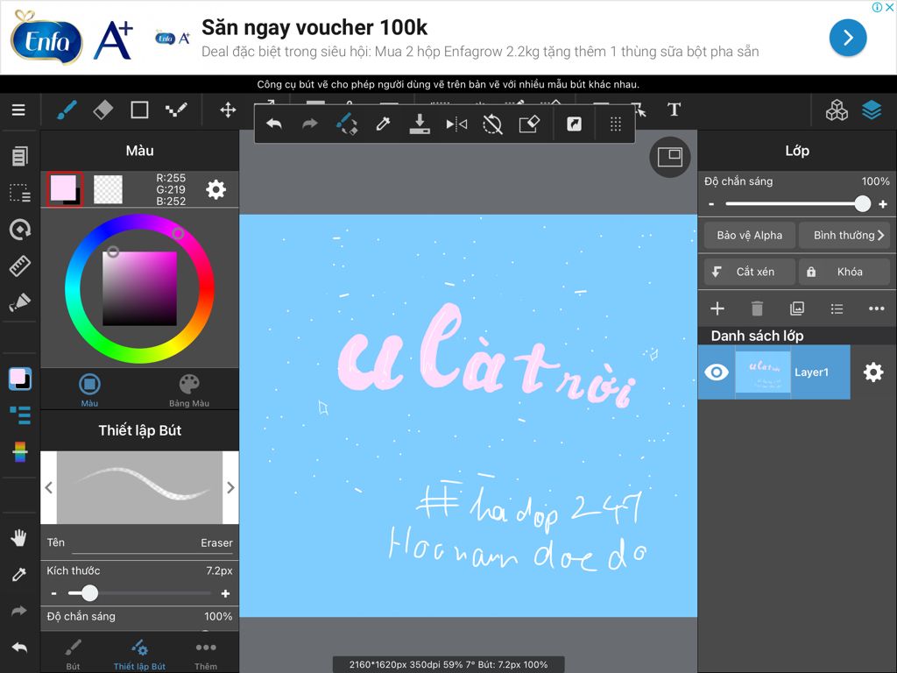Viewport: 897px width, 673px height.
Task: Toggle the canvas navigator window button
Action: 670,157
